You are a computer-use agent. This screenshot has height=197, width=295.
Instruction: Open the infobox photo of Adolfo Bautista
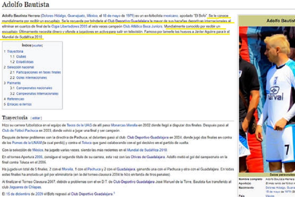[267, 99]
